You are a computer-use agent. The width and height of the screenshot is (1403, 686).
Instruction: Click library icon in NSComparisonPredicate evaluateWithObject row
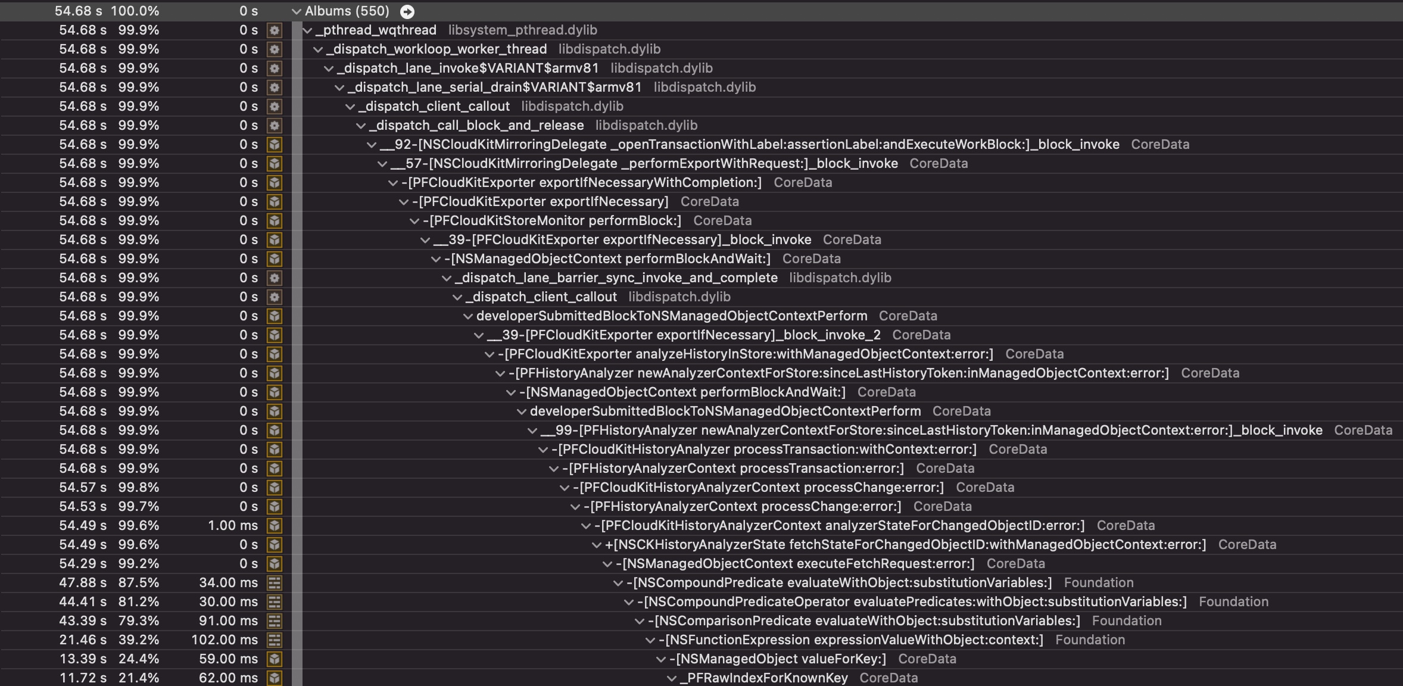click(x=274, y=621)
